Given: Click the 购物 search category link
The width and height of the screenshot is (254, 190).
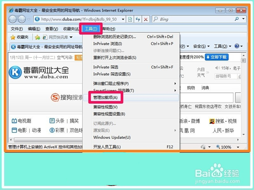Looking at the screenshot, I should coord(191,88).
